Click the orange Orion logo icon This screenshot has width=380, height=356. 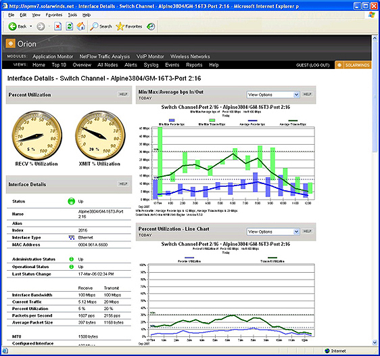(10, 43)
